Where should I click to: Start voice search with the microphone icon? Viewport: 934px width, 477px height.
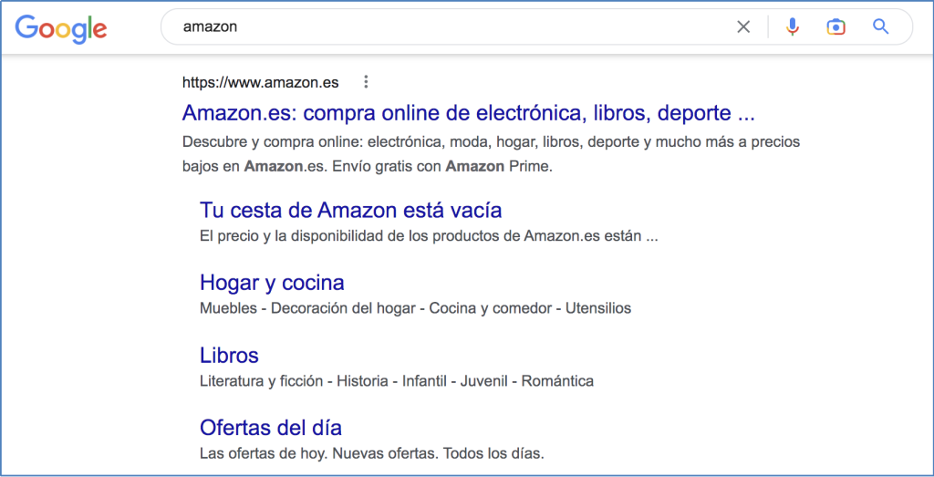click(793, 26)
